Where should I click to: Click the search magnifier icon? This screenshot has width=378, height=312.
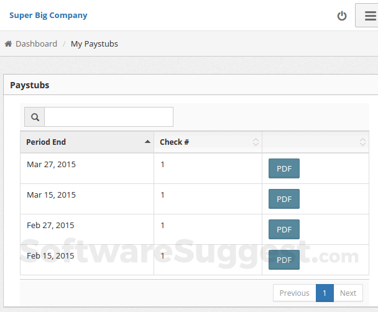pyautogui.click(x=35, y=117)
